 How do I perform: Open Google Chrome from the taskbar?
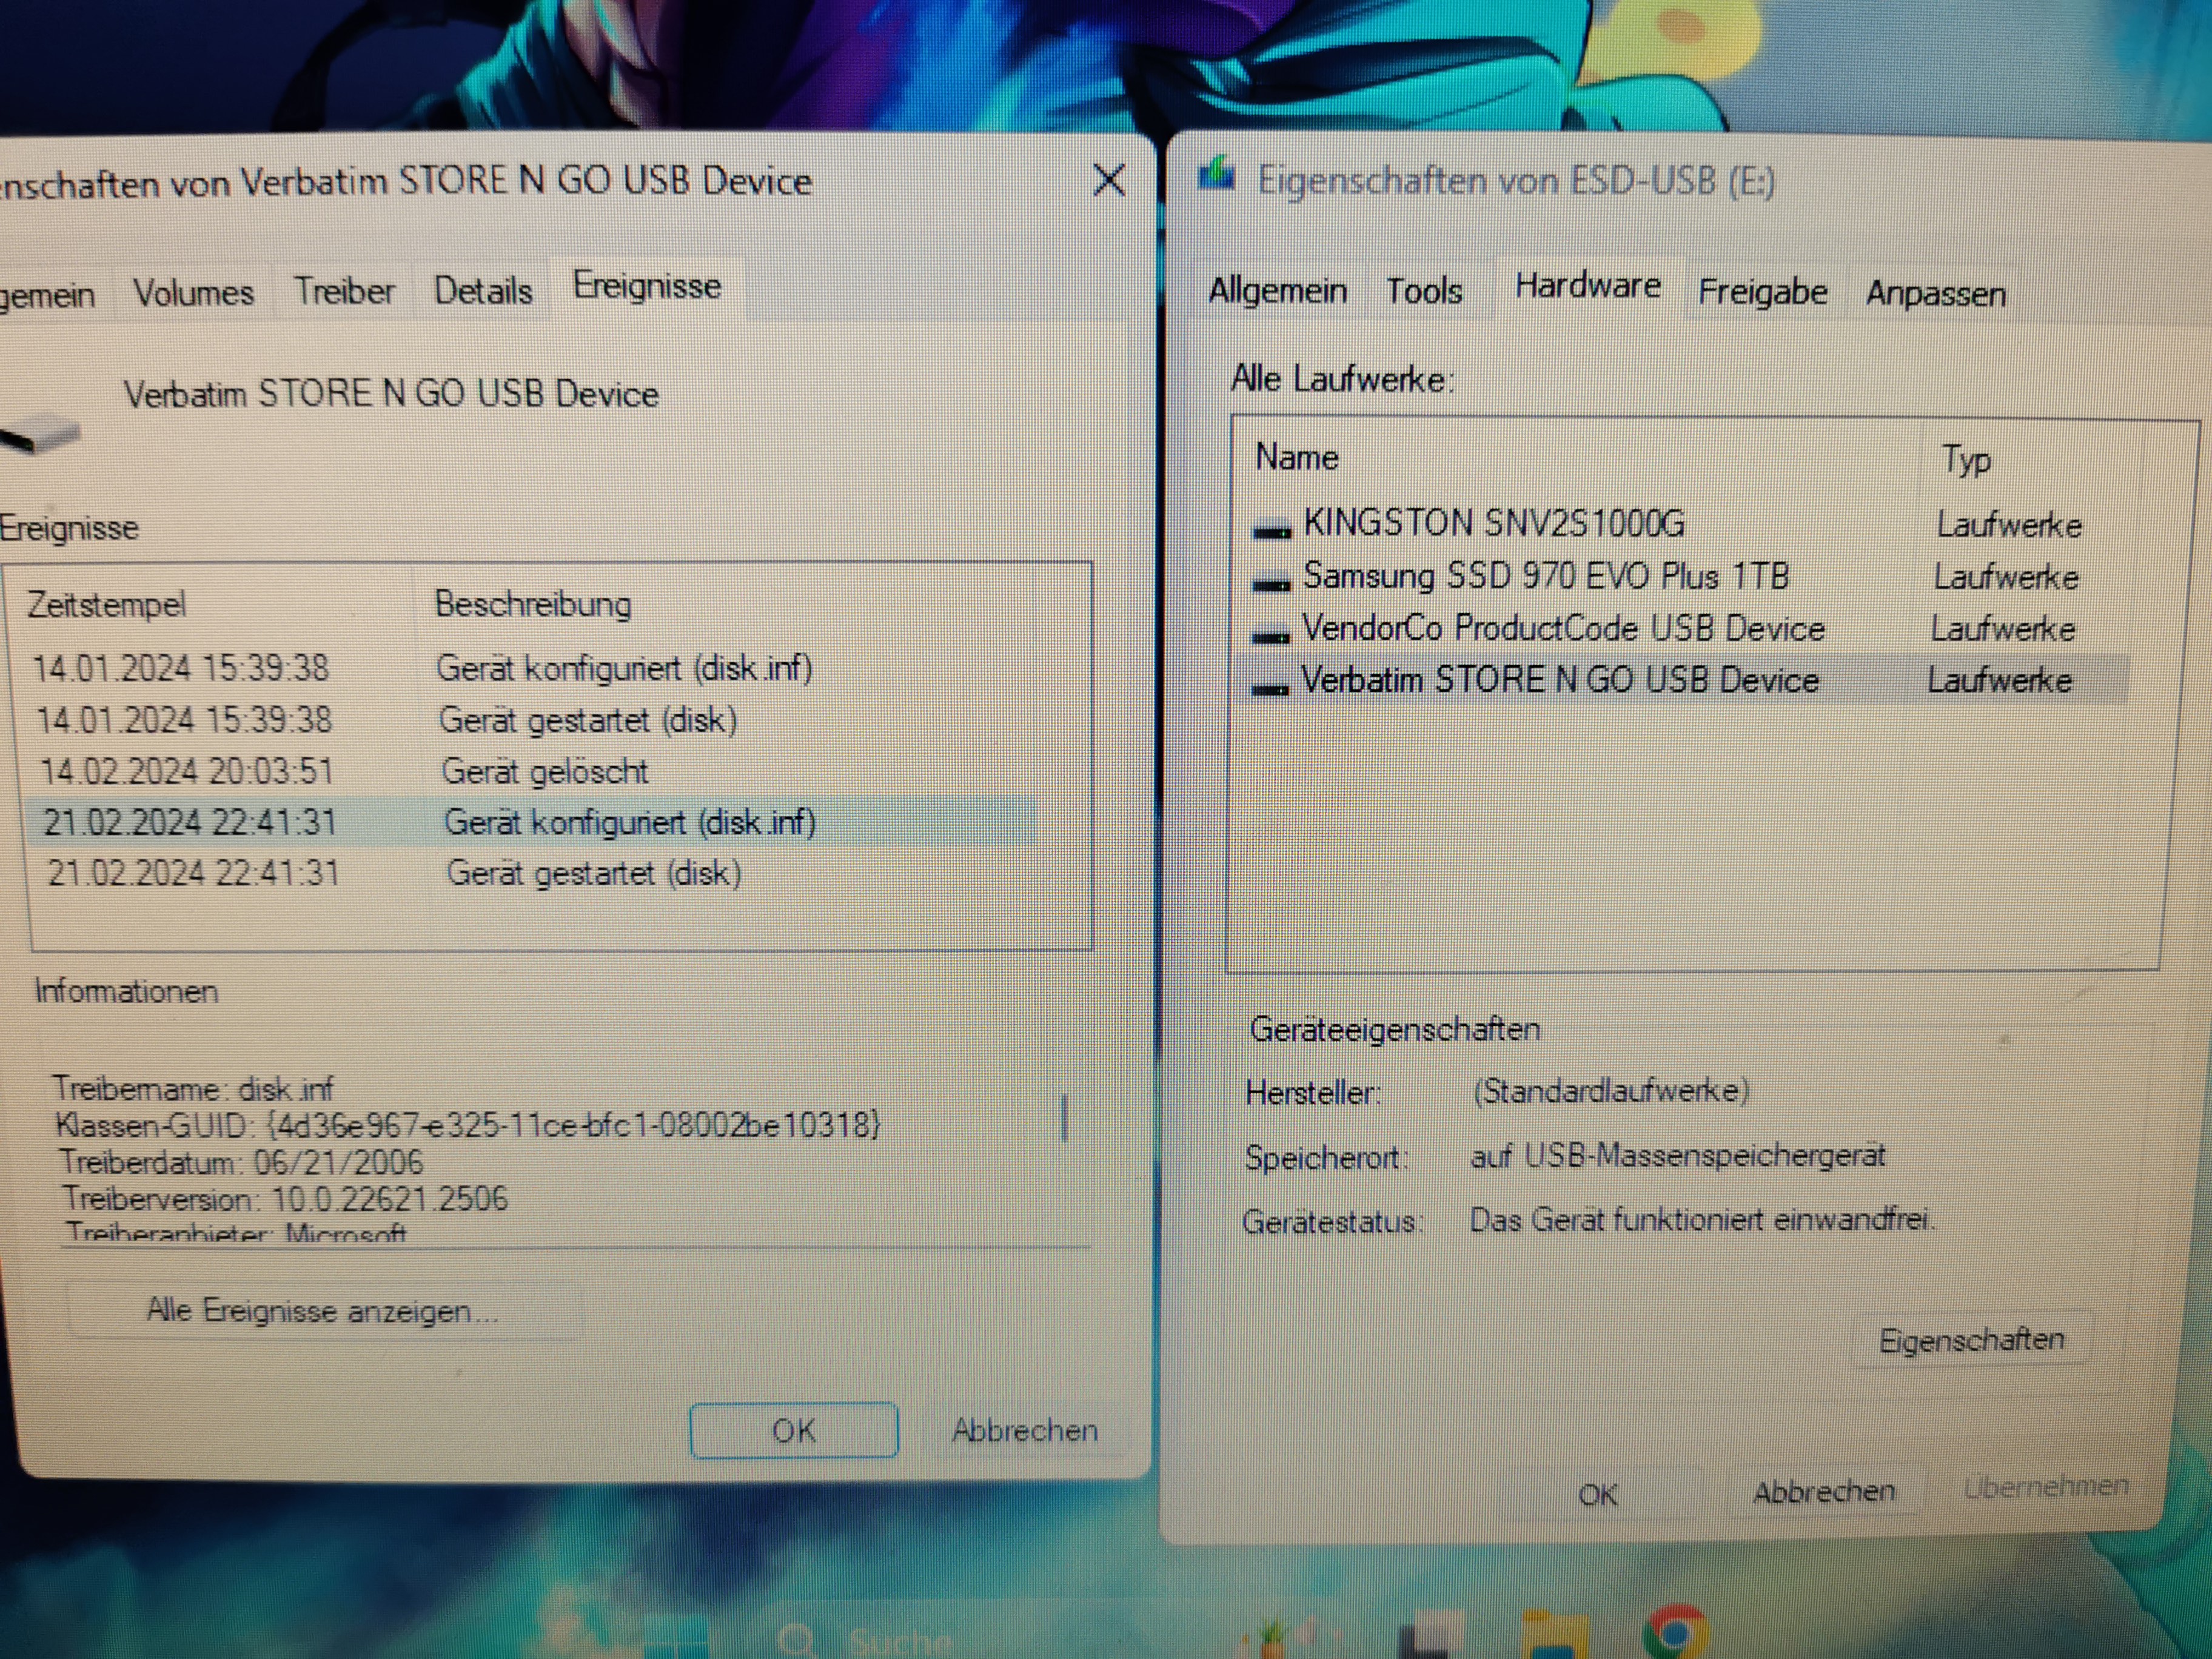[1675, 1632]
